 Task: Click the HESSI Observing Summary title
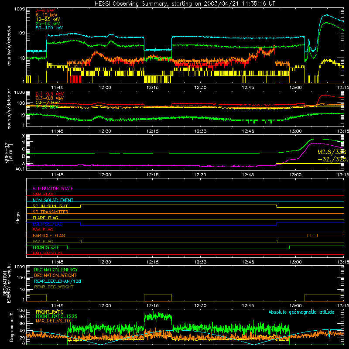point(185,4)
